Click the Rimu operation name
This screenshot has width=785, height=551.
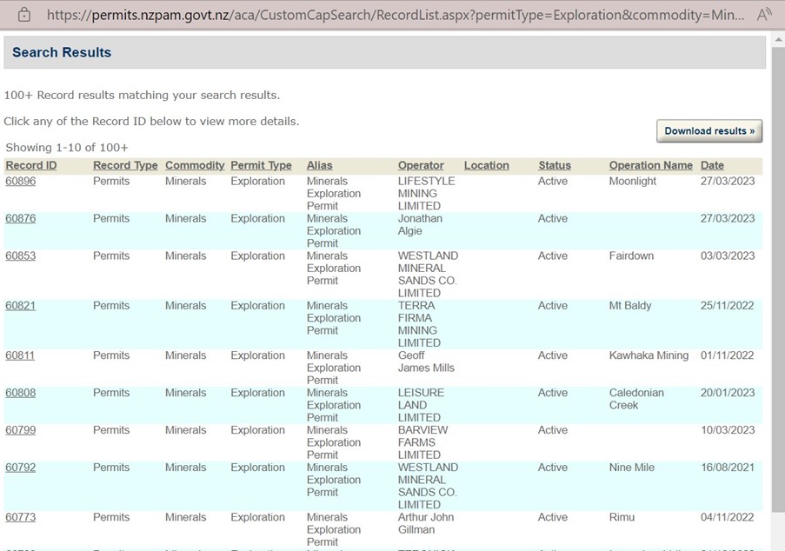pyautogui.click(x=622, y=517)
